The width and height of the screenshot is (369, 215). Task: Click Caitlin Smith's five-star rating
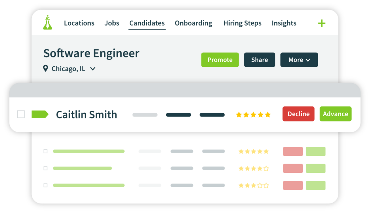pyautogui.click(x=253, y=115)
